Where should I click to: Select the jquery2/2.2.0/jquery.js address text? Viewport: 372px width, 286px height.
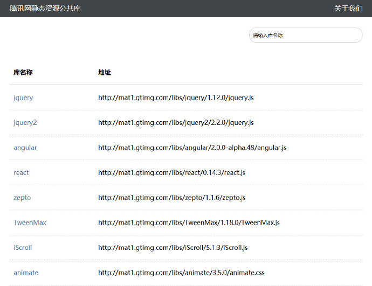pos(176,123)
